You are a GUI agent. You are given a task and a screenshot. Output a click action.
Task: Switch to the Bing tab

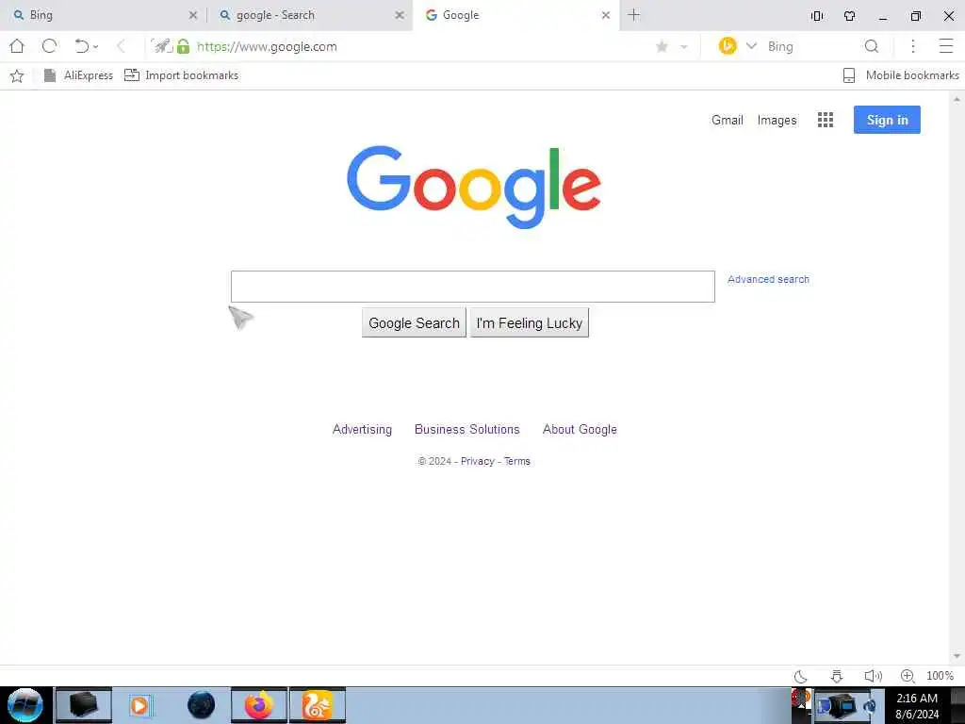coord(103,15)
